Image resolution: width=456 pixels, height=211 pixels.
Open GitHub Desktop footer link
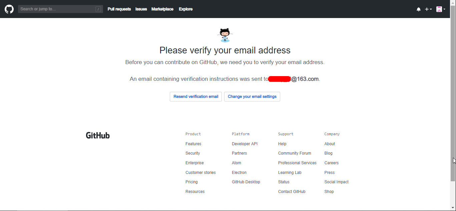click(246, 182)
